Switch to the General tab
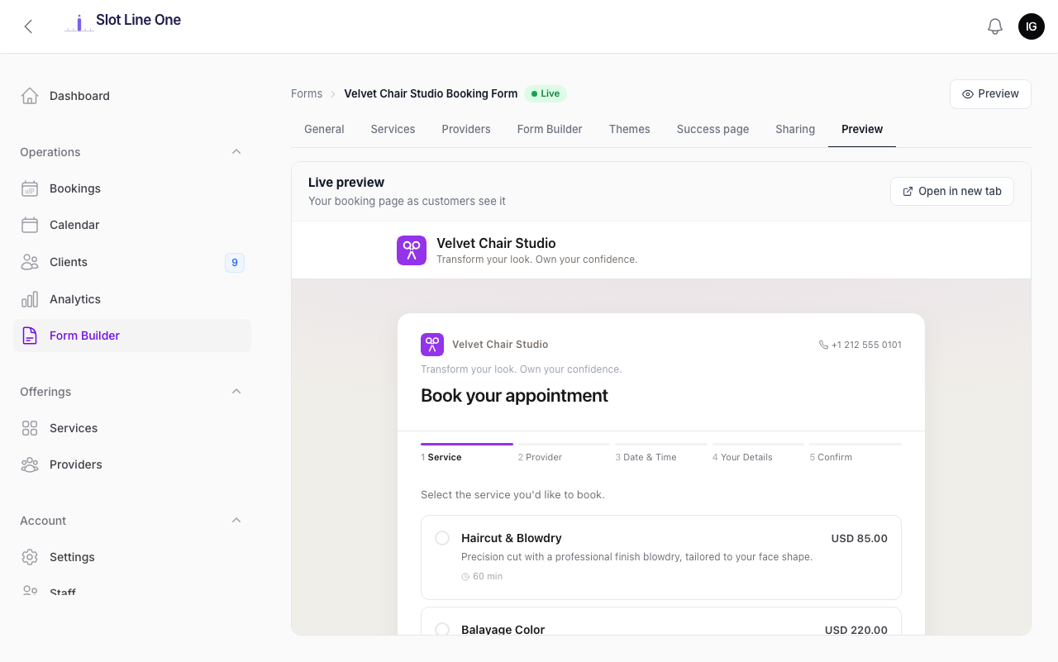Viewport: 1058px width, 662px height. (324, 129)
